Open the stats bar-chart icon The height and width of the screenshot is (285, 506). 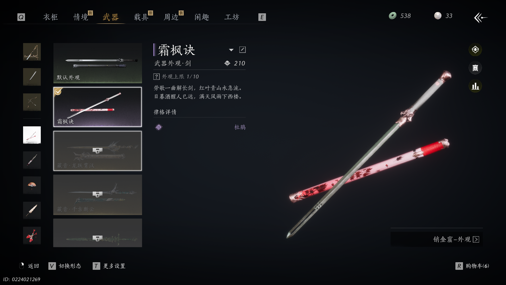click(475, 86)
